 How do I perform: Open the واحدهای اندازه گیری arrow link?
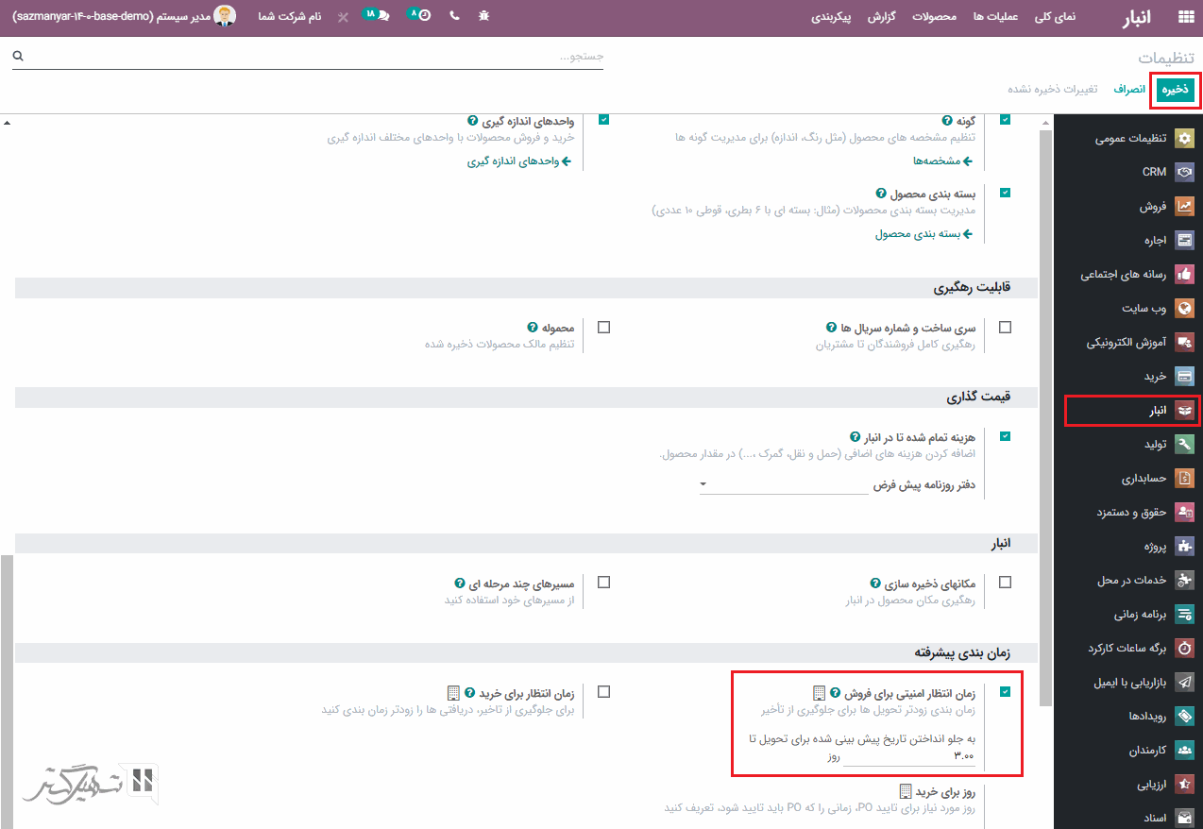pos(519,161)
